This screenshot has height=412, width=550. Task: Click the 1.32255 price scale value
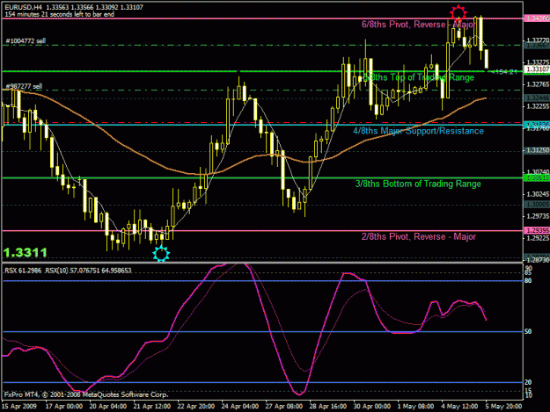pos(538,106)
